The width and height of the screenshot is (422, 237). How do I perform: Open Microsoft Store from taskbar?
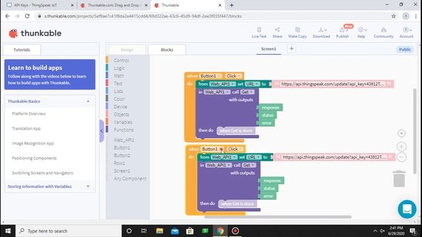(190, 231)
